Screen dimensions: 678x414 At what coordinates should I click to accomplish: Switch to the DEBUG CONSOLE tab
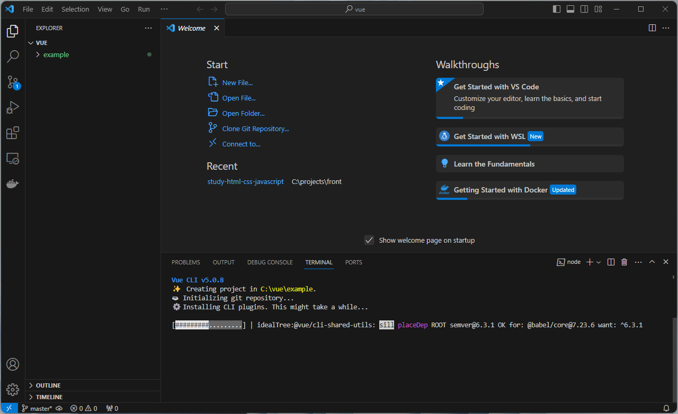tap(270, 262)
